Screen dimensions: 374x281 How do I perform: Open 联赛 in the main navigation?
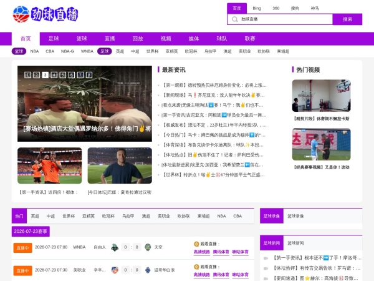click(250, 39)
